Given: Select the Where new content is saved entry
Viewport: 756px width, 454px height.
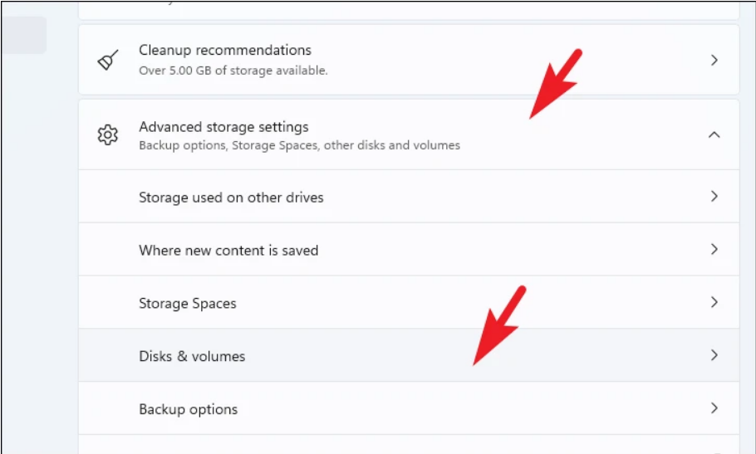Looking at the screenshot, I should (x=228, y=251).
